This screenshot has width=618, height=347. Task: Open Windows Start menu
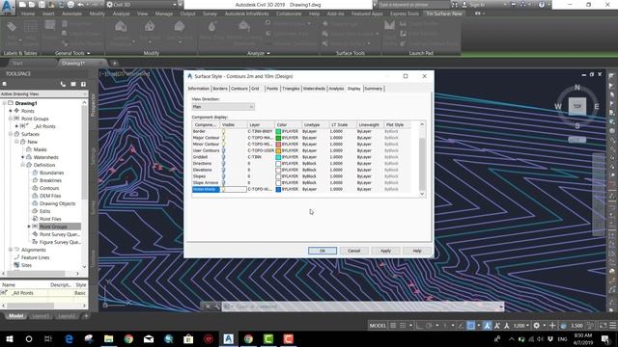coord(9,338)
